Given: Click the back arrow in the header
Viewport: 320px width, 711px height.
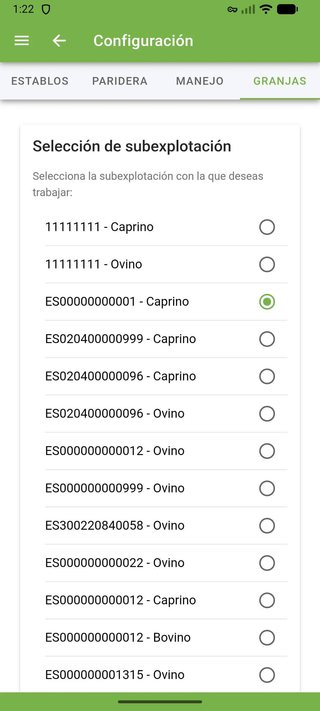Looking at the screenshot, I should [x=59, y=41].
